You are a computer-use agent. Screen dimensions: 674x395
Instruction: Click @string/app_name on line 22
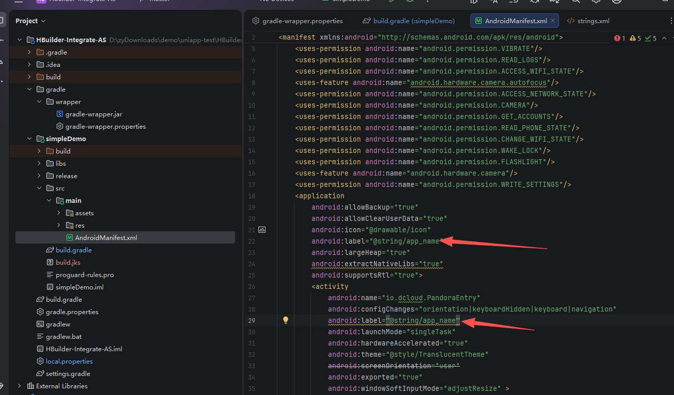click(406, 241)
